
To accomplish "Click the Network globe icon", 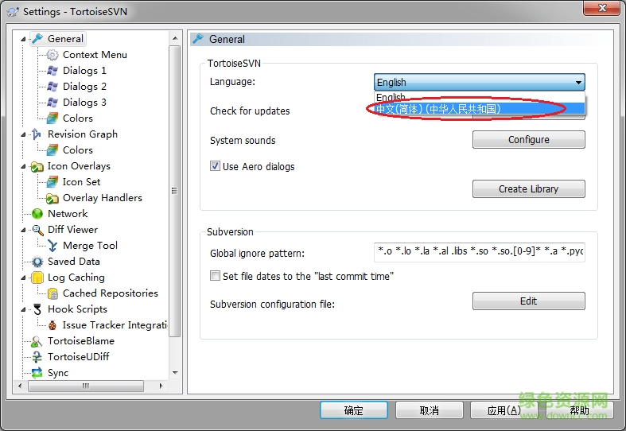I will click(37, 214).
